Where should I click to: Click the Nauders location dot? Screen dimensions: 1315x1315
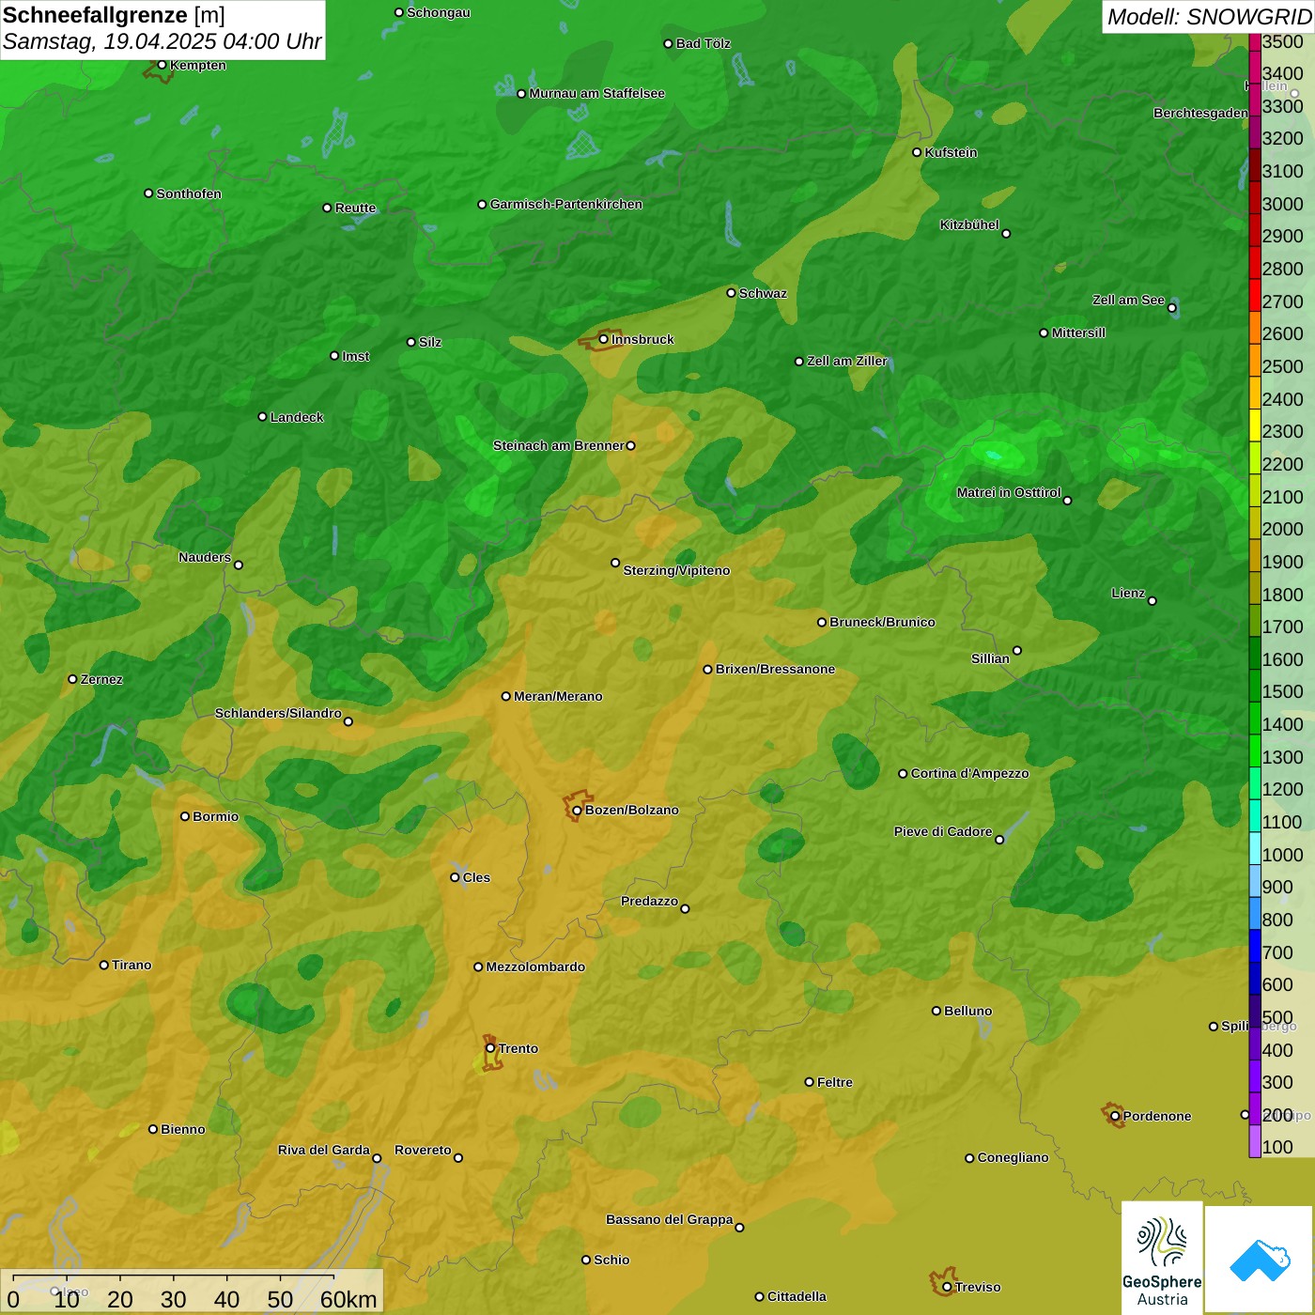tap(239, 565)
